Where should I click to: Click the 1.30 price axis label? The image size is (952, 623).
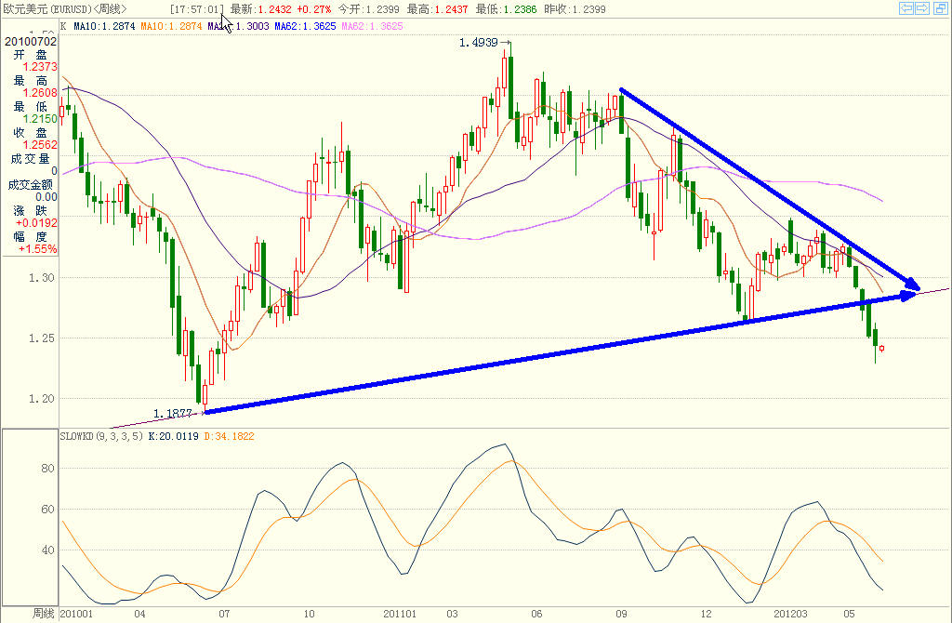click(x=41, y=277)
